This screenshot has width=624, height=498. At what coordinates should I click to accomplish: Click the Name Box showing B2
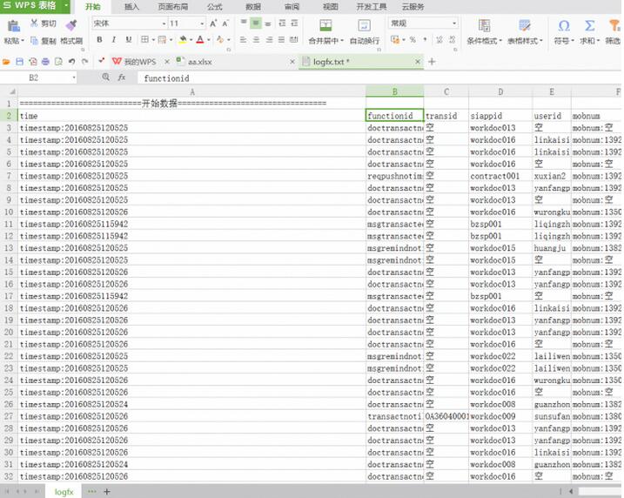pos(45,77)
